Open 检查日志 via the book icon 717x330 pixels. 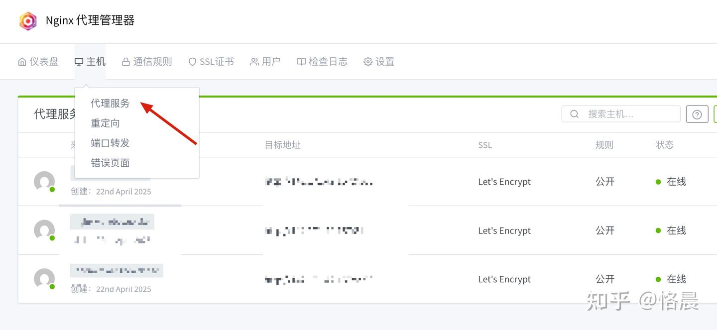[301, 61]
